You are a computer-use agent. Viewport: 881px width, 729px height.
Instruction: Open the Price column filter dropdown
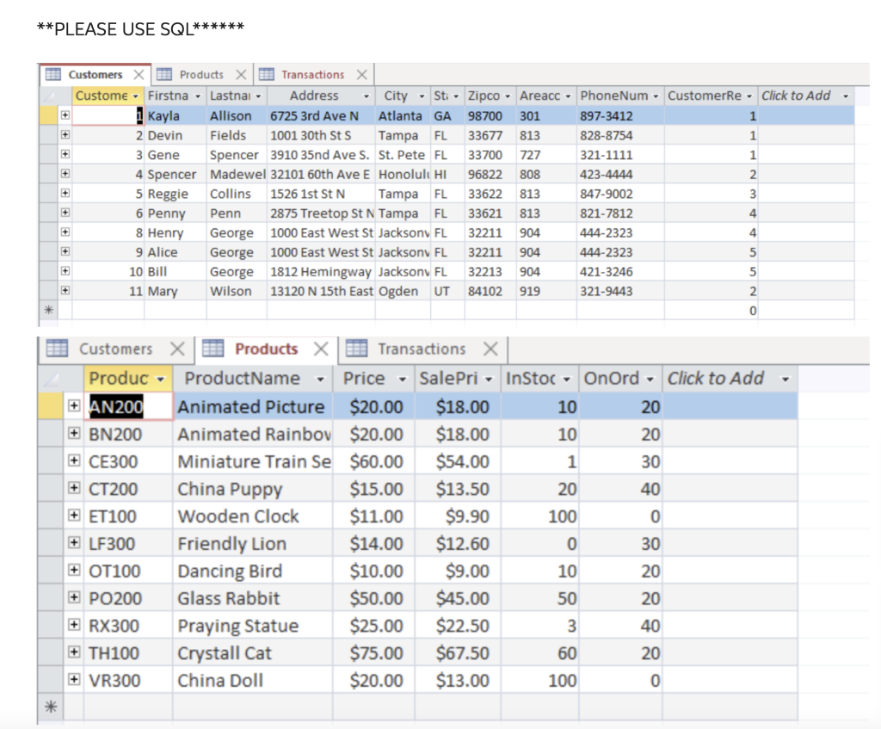pyautogui.click(x=403, y=380)
